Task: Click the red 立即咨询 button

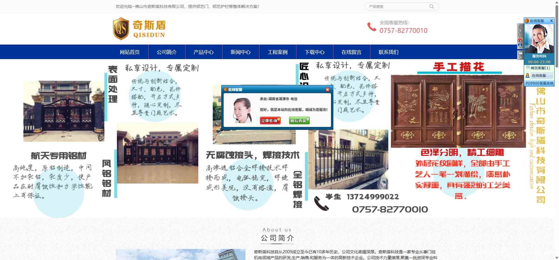Action: coord(270,121)
